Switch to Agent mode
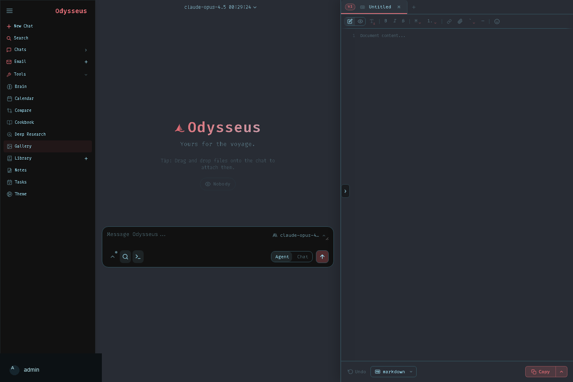 pyautogui.click(x=282, y=257)
